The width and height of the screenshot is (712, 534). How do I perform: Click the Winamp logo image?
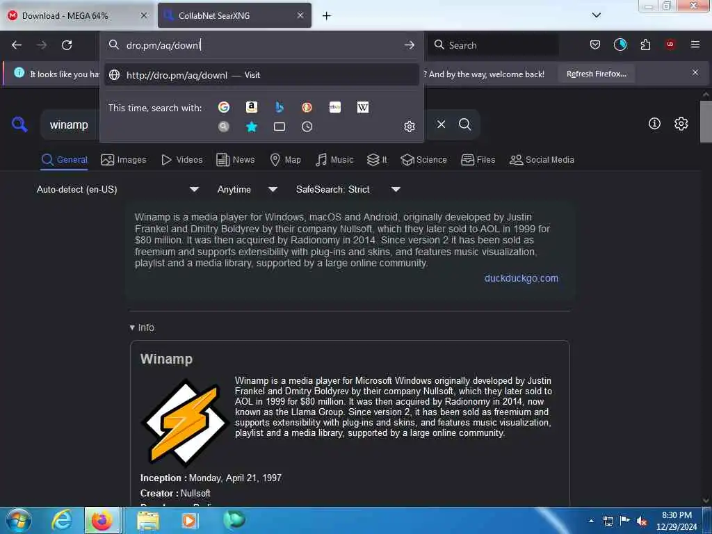(x=185, y=422)
